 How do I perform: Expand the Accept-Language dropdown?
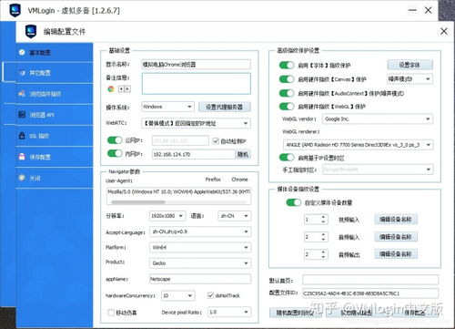pyautogui.click(x=200, y=231)
